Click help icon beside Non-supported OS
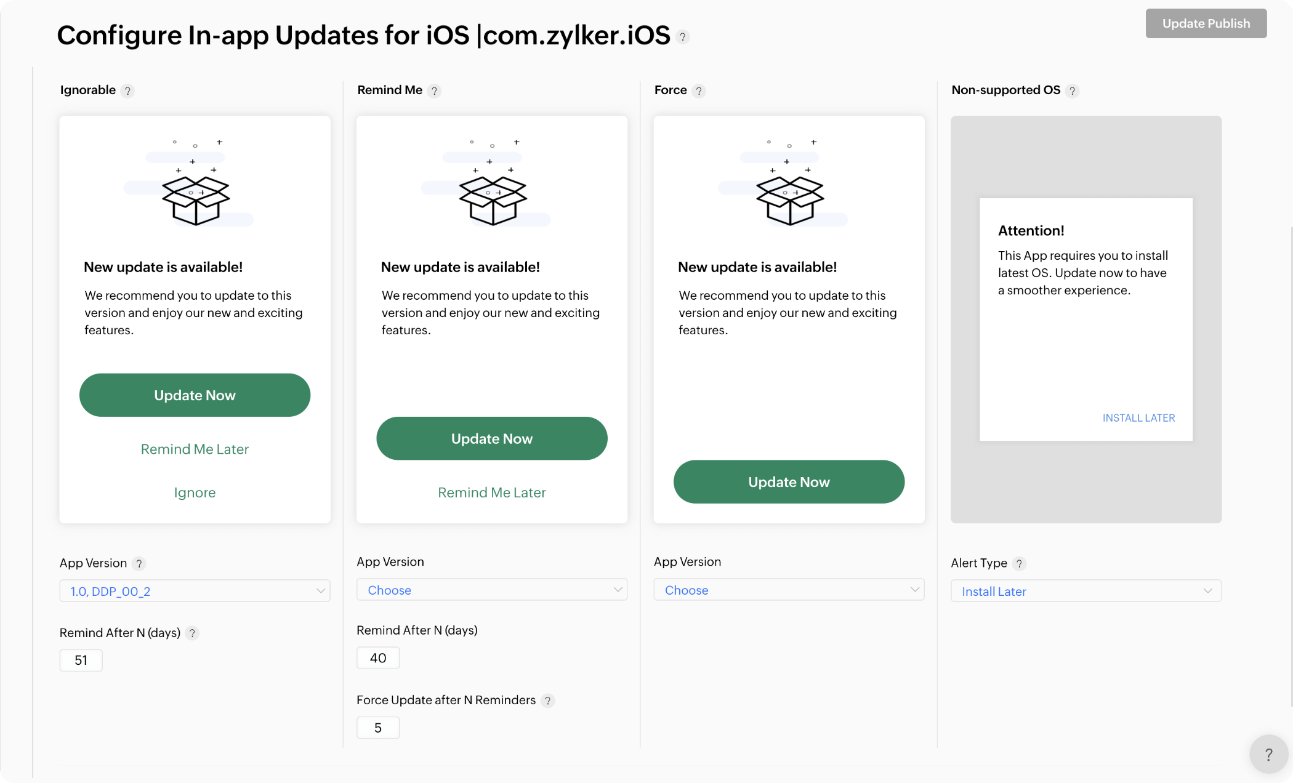The width and height of the screenshot is (1293, 783). point(1072,91)
